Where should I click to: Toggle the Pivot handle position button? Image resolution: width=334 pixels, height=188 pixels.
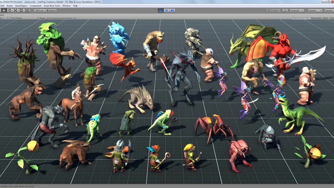click(39, 10)
